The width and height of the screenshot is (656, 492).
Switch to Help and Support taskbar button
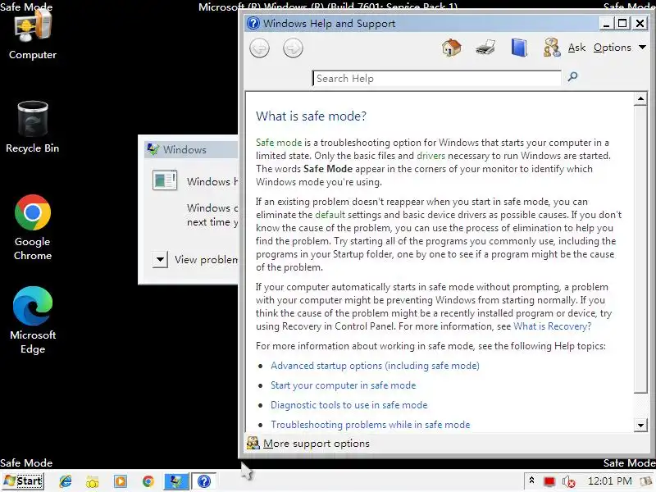[203, 481]
